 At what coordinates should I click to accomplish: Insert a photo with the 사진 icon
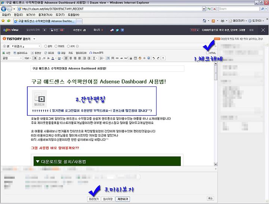coord(6,53)
